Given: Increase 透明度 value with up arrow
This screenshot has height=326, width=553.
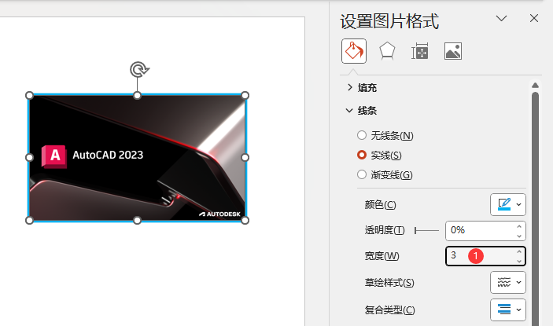Looking at the screenshot, I should coord(519,227).
